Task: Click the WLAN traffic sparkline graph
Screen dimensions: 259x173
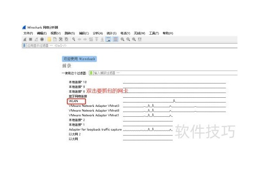Action: [174, 101]
